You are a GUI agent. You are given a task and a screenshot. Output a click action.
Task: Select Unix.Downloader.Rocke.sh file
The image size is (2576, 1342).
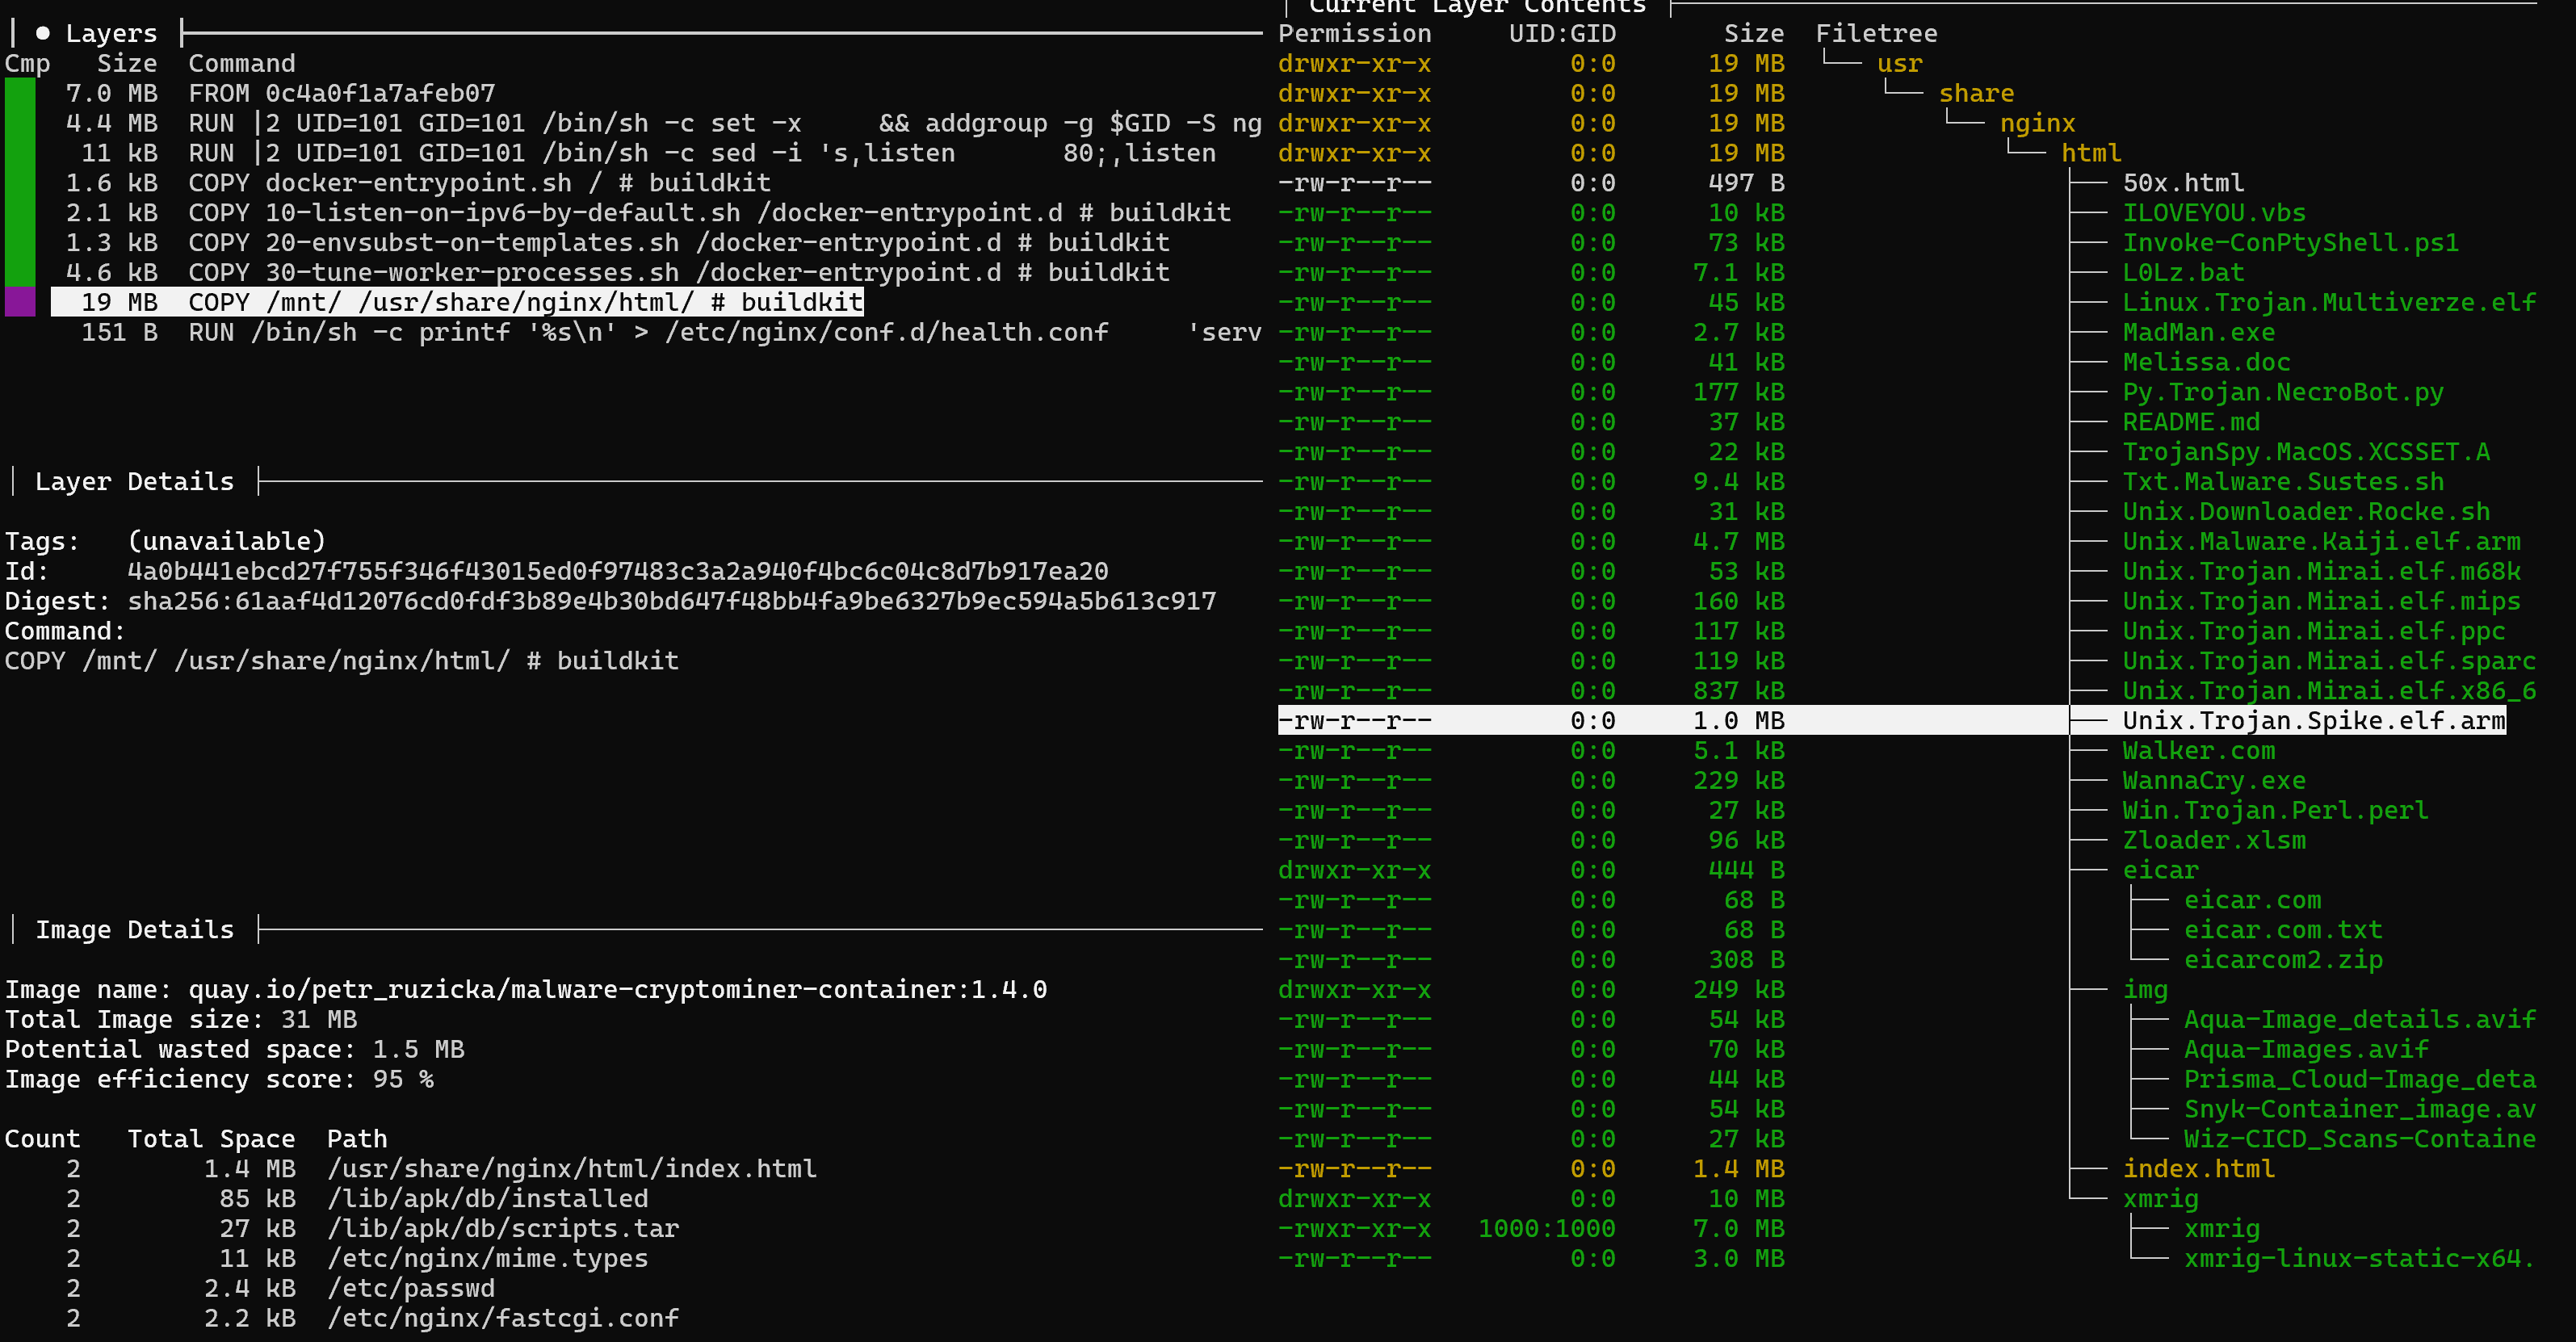click(2306, 511)
